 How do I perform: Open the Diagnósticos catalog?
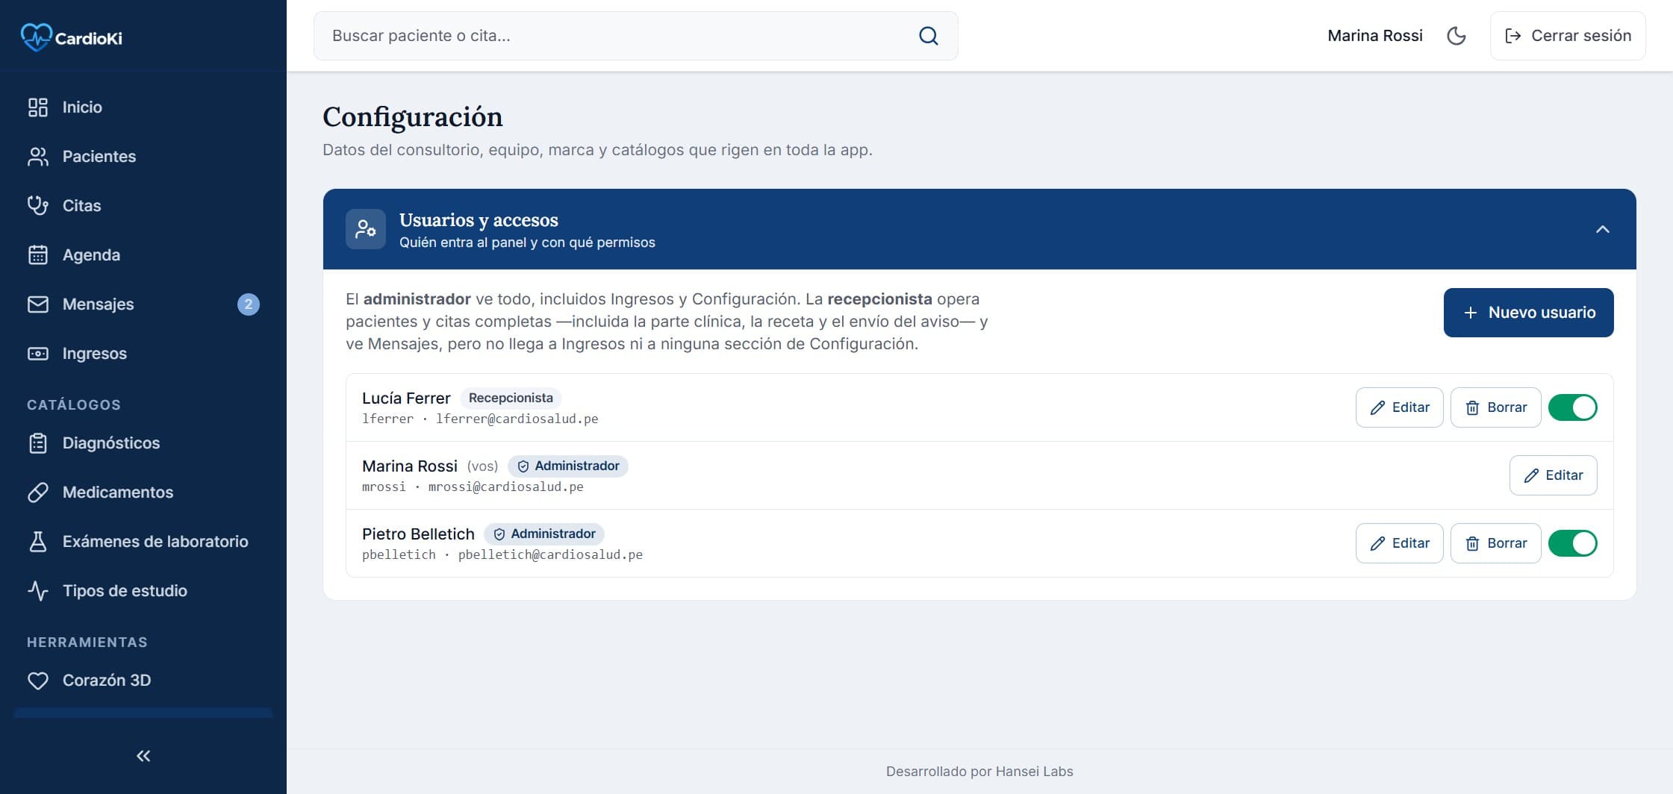click(x=143, y=443)
